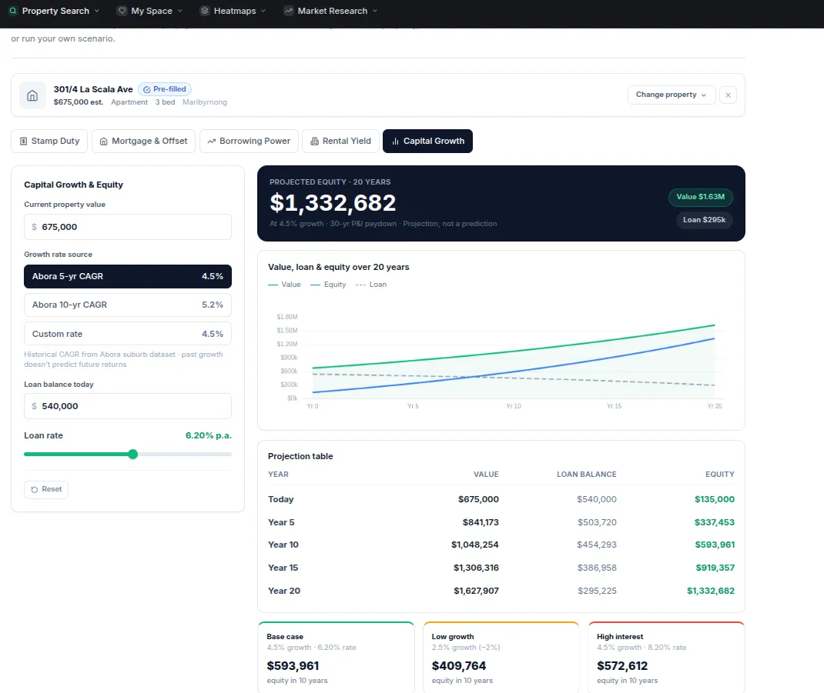Open the Change property dropdown

671,95
